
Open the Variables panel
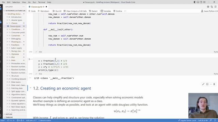[106, 11]
